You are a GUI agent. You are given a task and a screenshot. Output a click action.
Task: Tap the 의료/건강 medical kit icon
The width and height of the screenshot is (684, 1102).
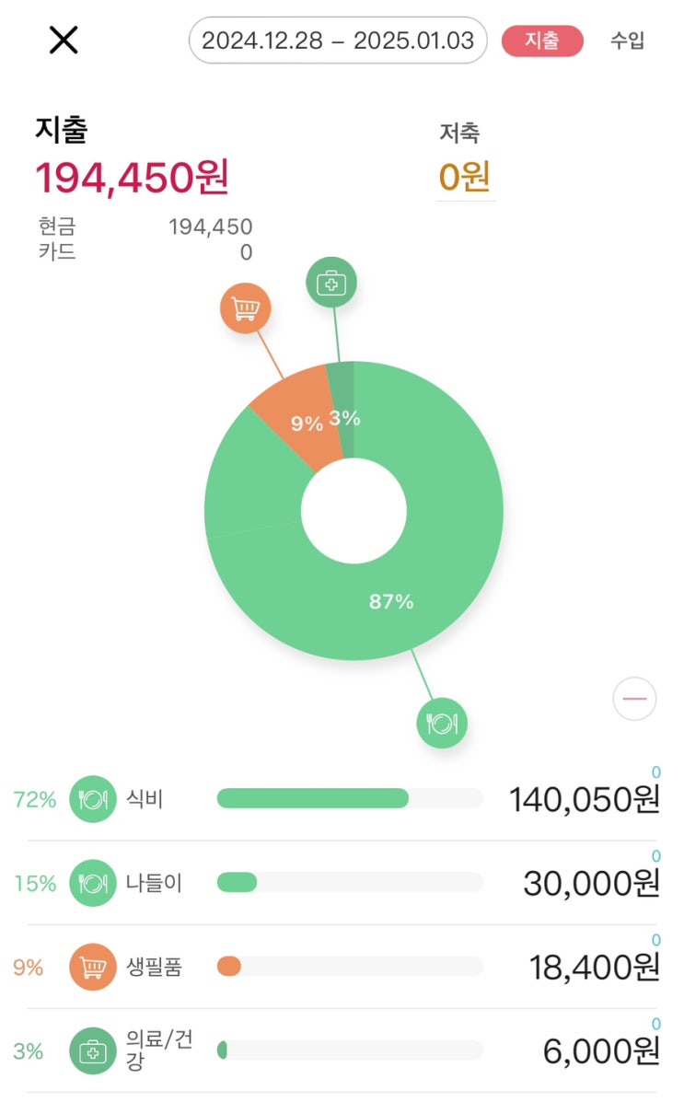93,1050
